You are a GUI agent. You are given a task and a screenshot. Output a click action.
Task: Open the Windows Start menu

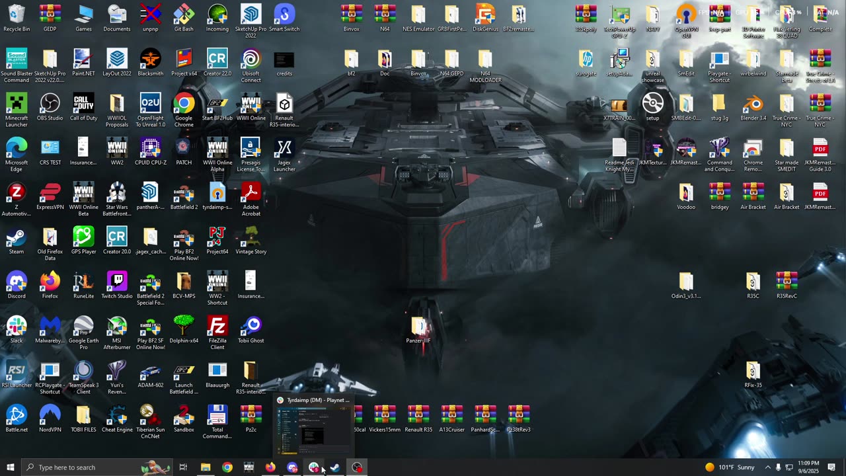[11, 467]
